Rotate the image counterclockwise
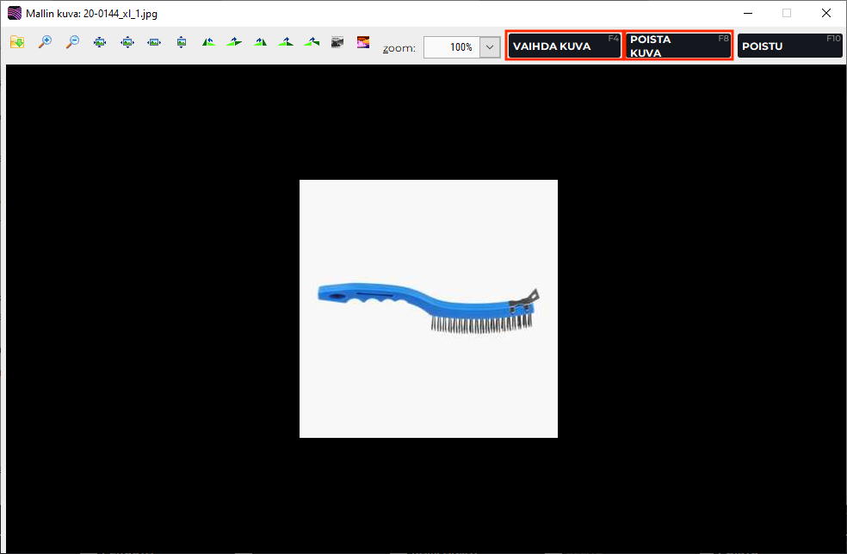This screenshot has width=847, height=554. [208, 41]
